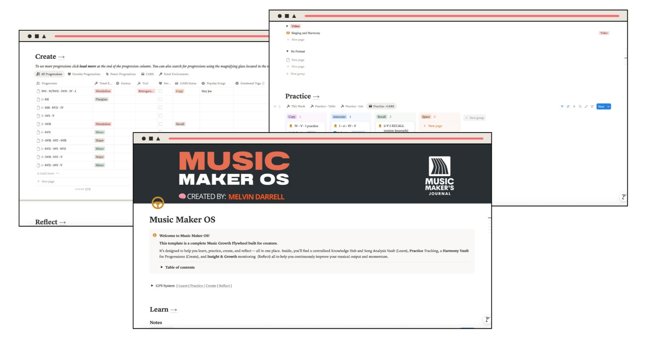The image size is (645, 359).
Task: Click the sort icon in Practice toolbar
Action: pos(568,107)
